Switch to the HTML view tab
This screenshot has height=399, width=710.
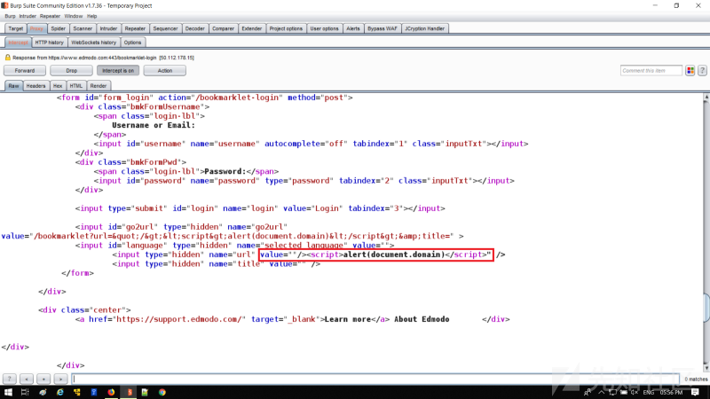(76, 86)
